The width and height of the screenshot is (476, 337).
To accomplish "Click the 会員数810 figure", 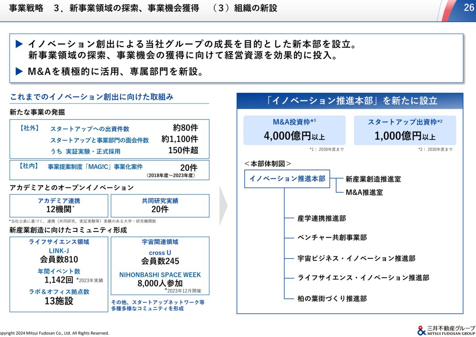I will [59, 260].
